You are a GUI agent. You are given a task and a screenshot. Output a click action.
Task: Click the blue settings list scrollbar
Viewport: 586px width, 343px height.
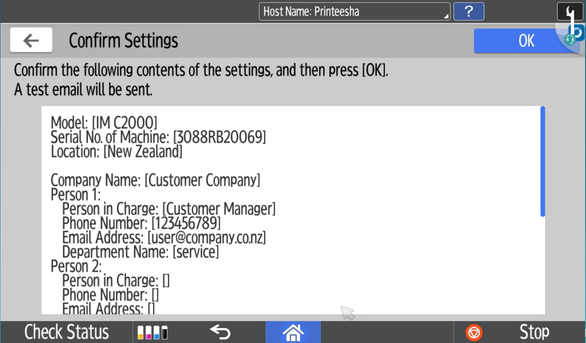[542, 161]
